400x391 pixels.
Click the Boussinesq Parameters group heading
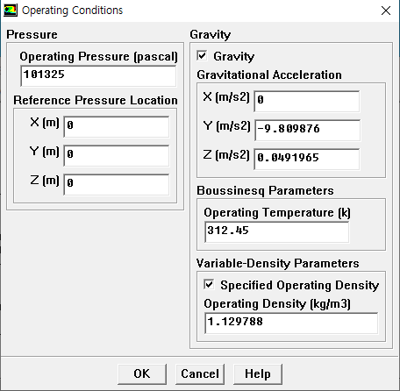pyautogui.click(x=265, y=190)
